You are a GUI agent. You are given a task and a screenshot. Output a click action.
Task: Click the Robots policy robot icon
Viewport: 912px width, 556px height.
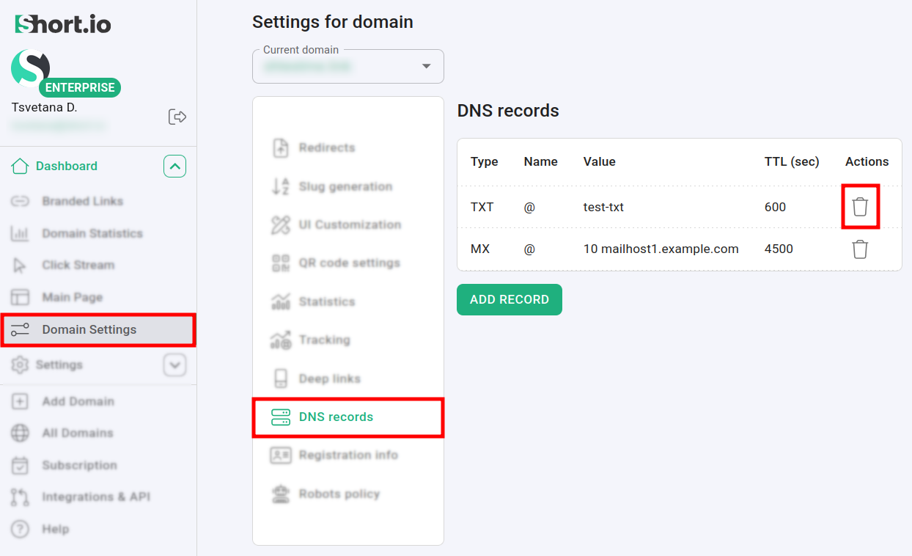point(281,494)
